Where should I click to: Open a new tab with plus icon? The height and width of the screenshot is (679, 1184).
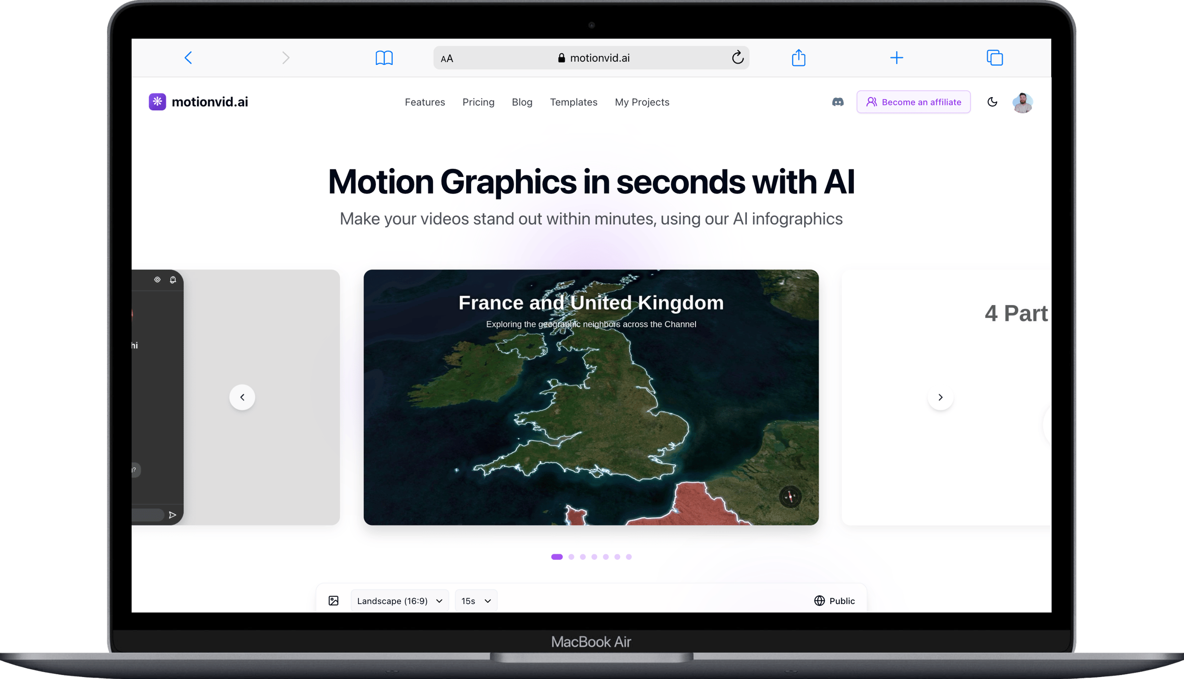[896, 58]
